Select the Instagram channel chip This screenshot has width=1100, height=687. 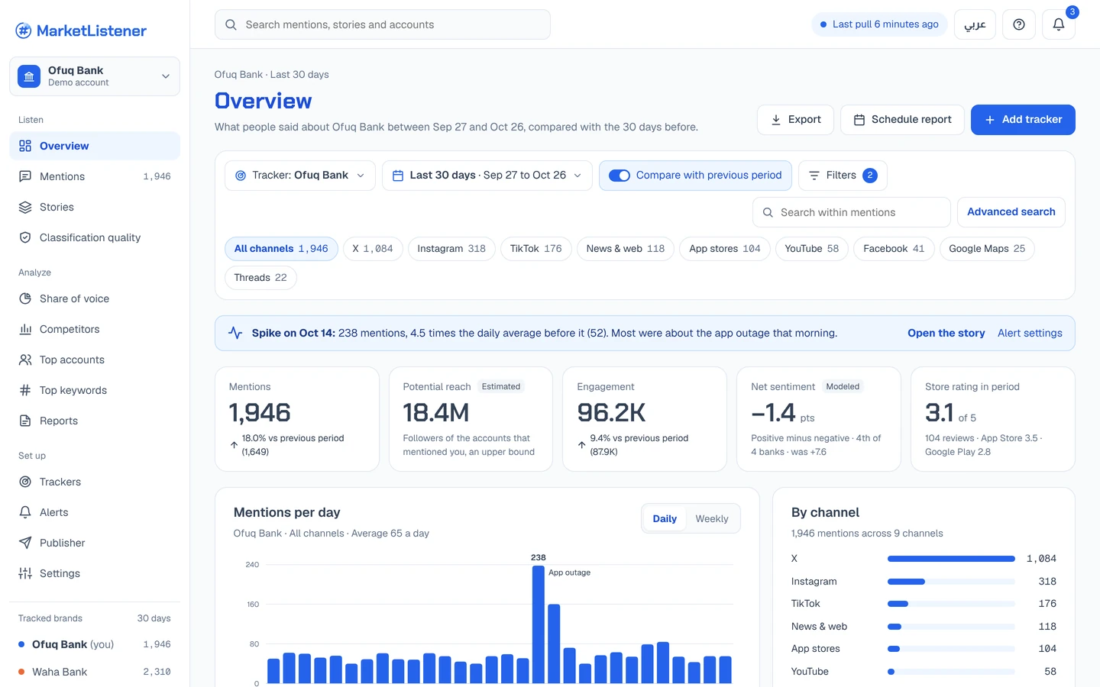(x=451, y=249)
